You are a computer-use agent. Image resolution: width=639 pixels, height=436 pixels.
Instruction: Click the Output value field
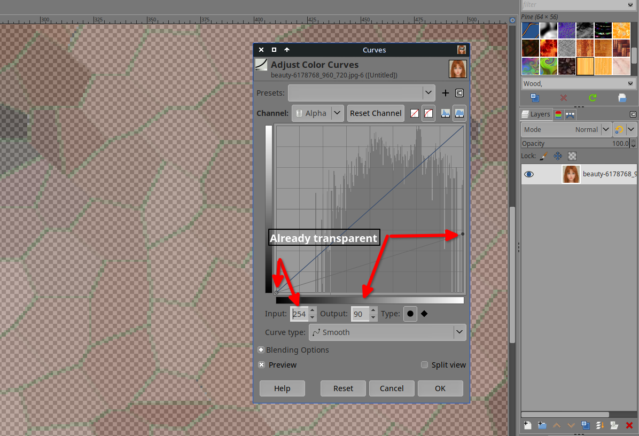[360, 314]
